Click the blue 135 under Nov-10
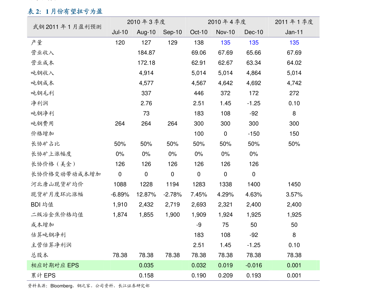Screen dimensions: 387x295 pyautogui.click(x=225, y=43)
